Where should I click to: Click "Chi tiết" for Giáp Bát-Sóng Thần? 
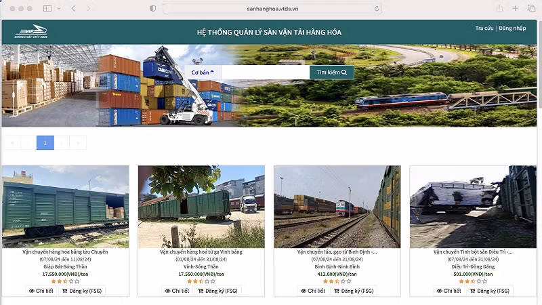[x=41, y=291]
